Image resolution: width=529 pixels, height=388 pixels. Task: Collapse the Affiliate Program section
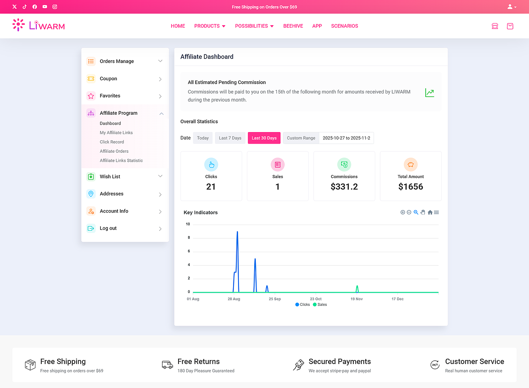click(162, 114)
